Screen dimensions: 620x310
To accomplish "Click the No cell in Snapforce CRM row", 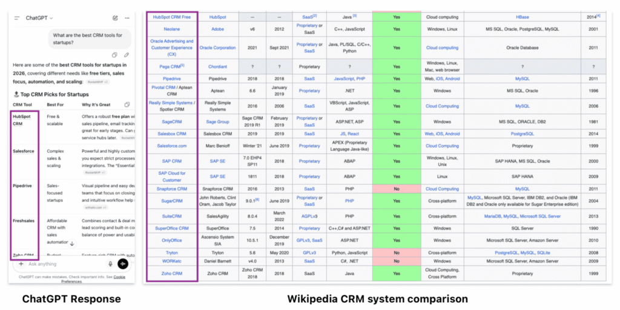I will (x=397, y=189).
